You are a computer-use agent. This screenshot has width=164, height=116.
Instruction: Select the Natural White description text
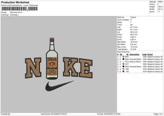(x=135, y=62)
